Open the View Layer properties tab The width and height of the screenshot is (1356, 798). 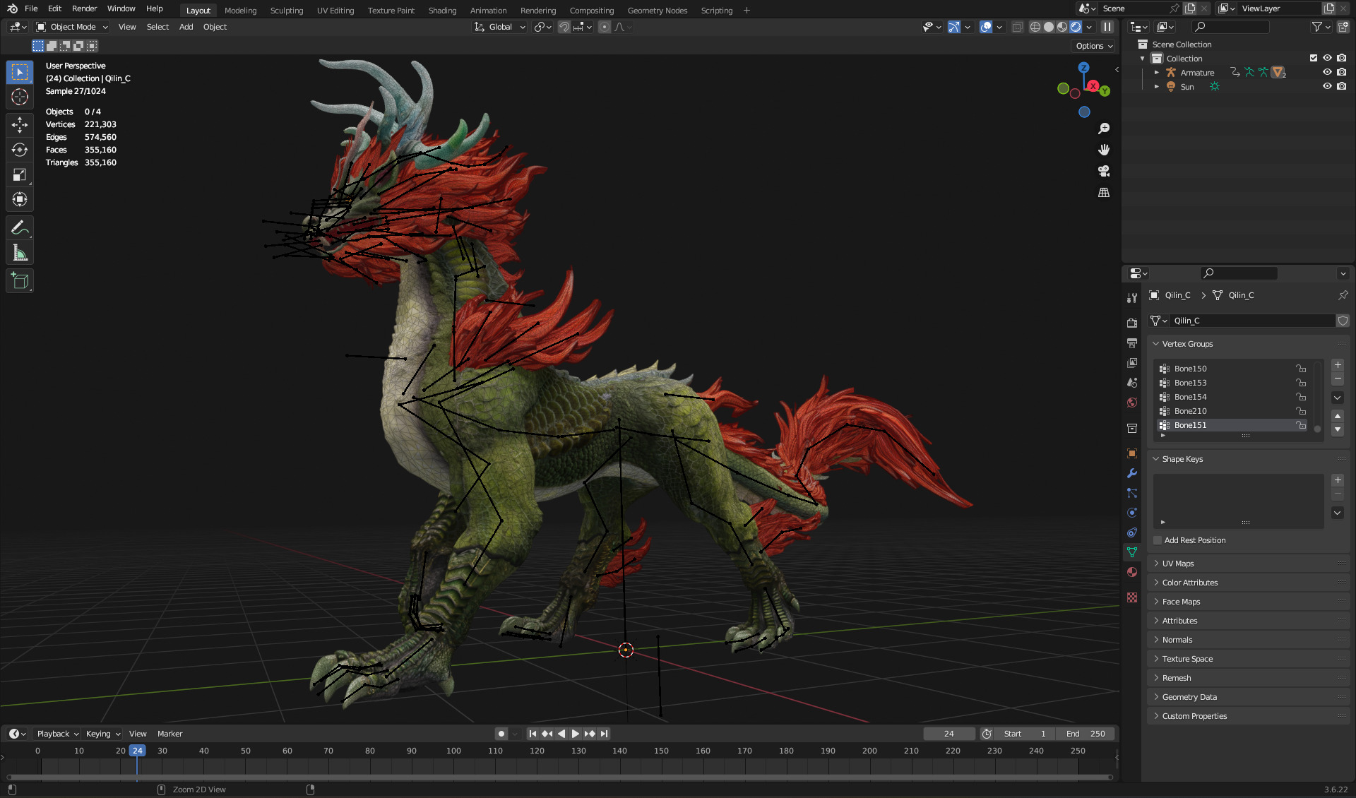1132,362
